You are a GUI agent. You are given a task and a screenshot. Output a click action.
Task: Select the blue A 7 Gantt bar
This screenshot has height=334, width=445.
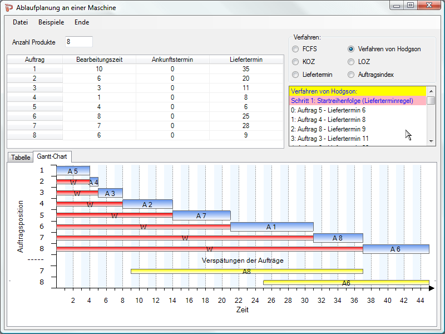coord(201,215)
